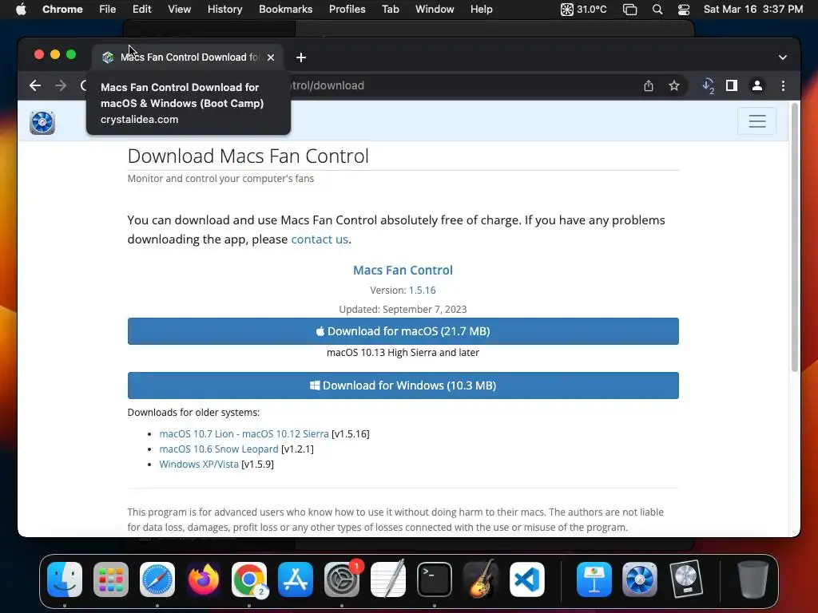818x613 pixels.
Task: Open the Trash in the Dock
Action: [752, 579]
